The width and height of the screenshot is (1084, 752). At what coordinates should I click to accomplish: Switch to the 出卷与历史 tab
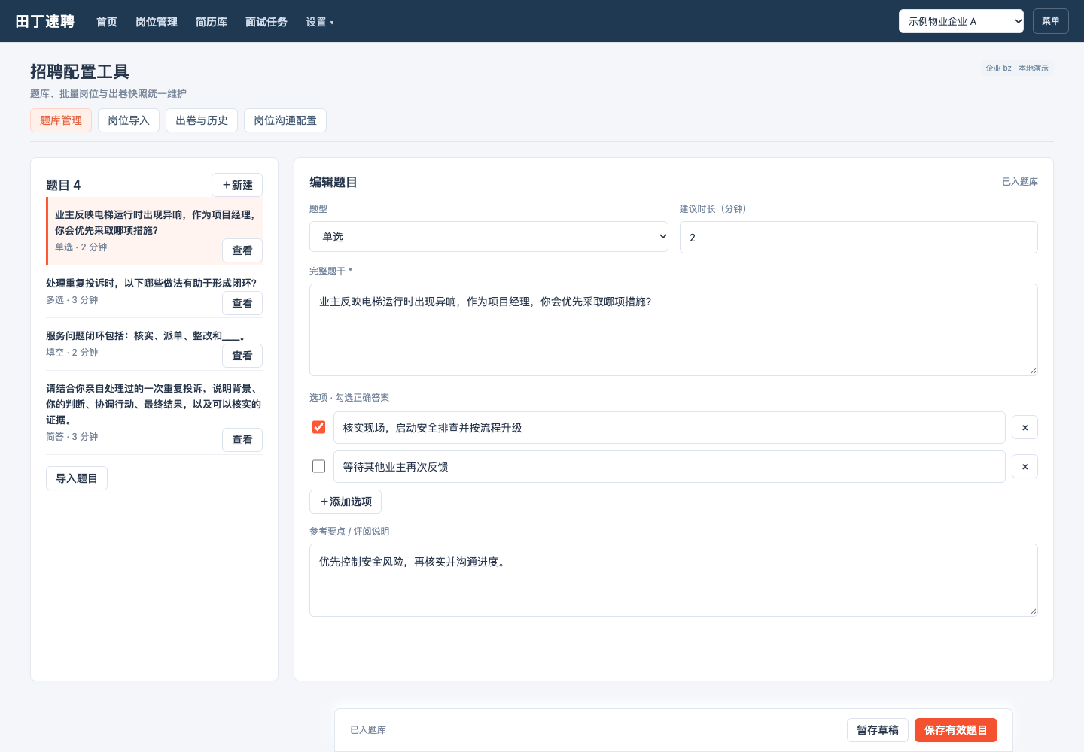point(202,120)
